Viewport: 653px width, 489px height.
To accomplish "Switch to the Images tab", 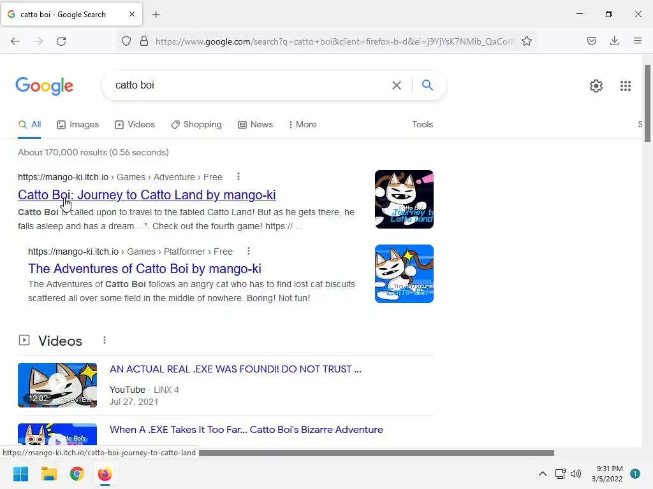I will (x=78, y=124).
